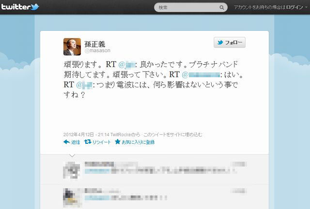This screenshot has height=209, width=310.
Task: Follow 孫正義 with the フォロー button
Action: click(x=230, y=42)
